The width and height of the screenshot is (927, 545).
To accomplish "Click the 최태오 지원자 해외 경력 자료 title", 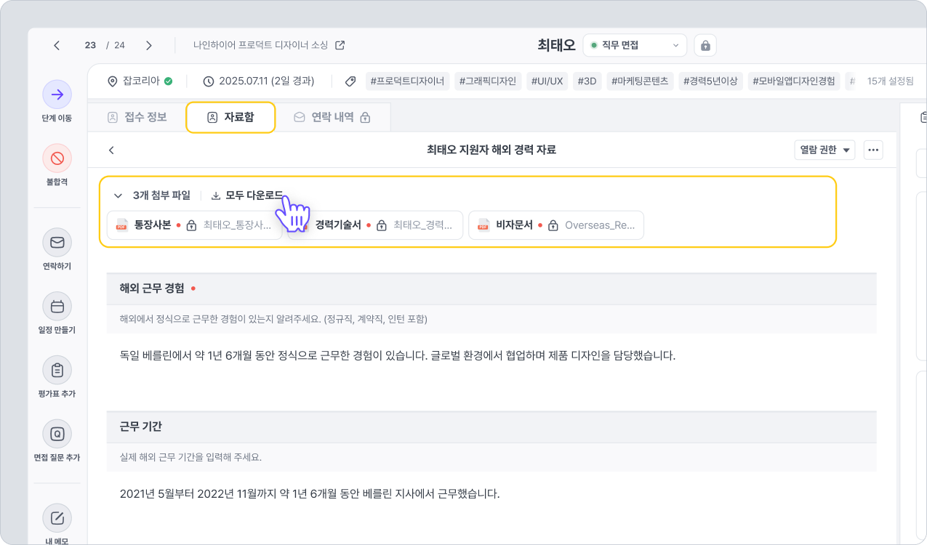I will point(491,150).
